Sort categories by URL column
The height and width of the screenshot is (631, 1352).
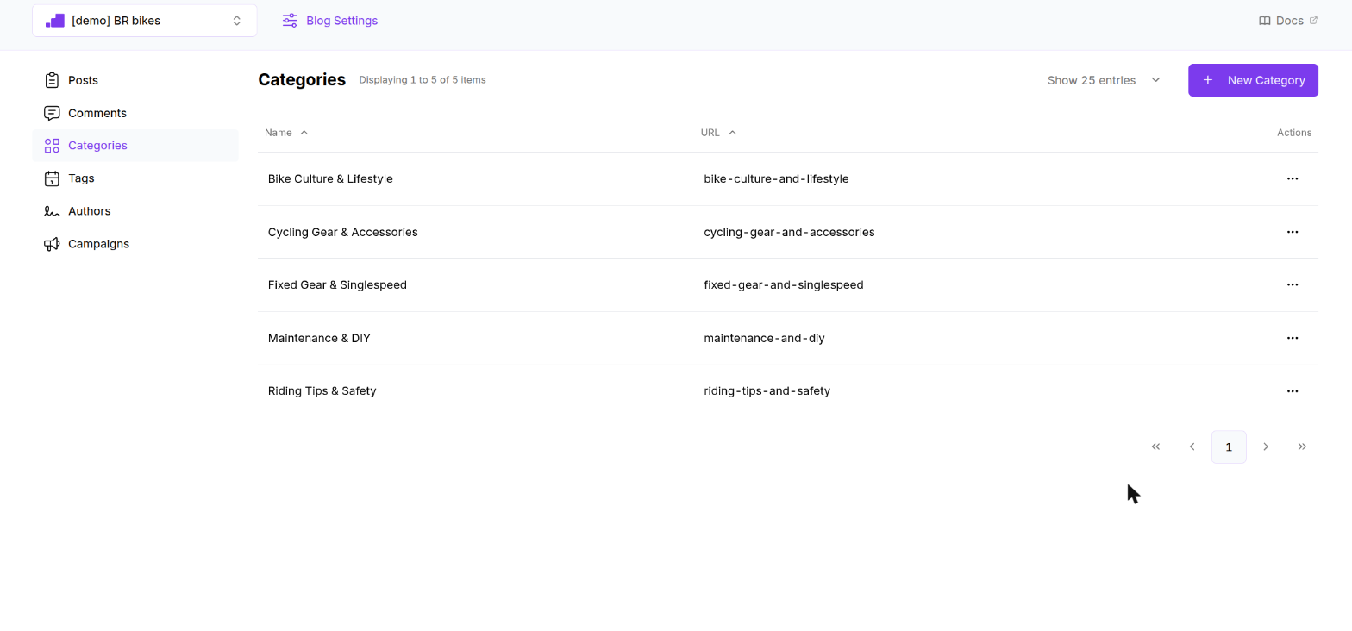pyautogui.click(x=718, y=133)
